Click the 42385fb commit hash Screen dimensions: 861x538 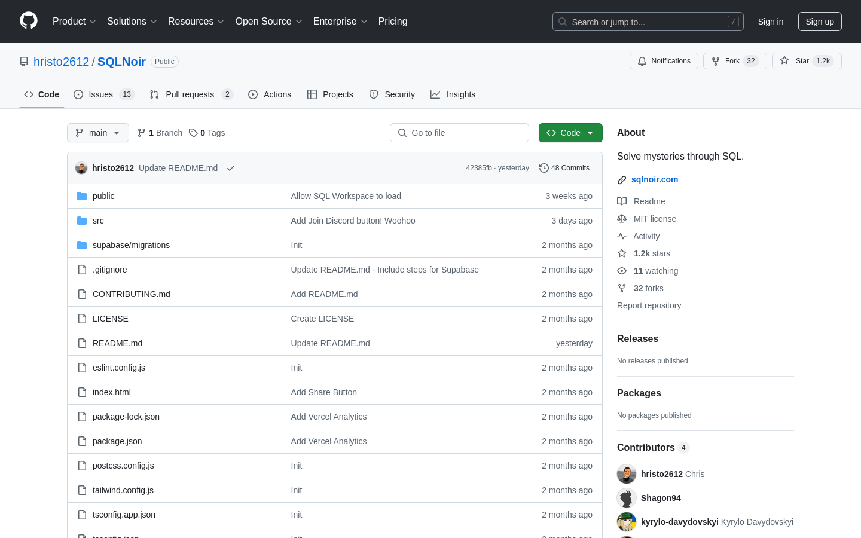coord(479,168)
